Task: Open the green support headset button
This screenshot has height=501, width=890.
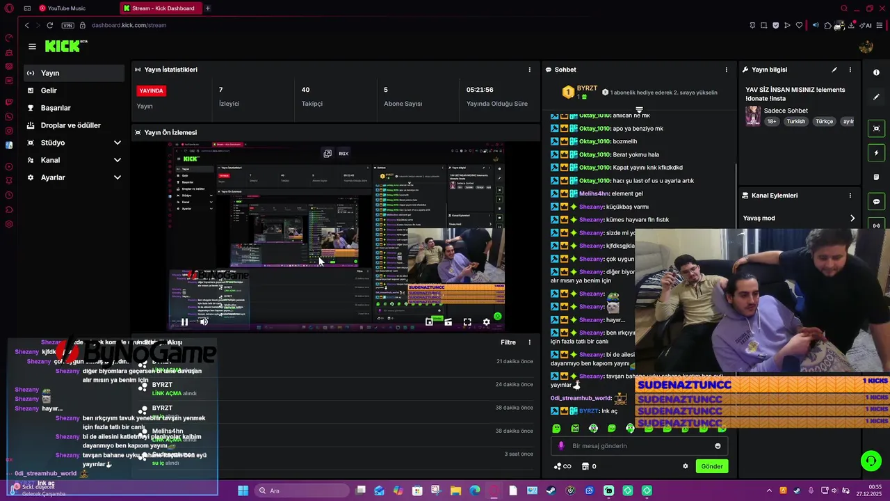Action: click(871, 461)
